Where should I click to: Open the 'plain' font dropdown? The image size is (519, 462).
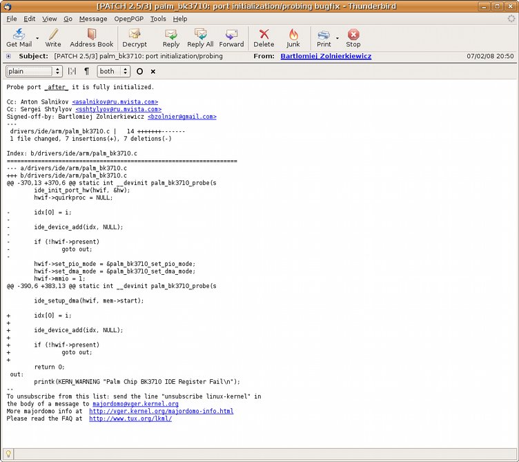(x=34, y=71)
